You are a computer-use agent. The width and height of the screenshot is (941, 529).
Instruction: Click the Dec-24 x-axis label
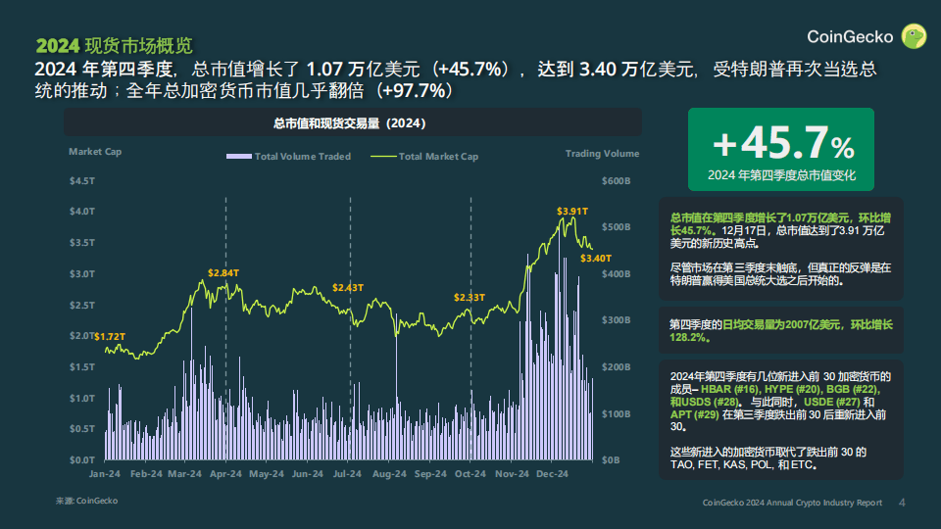552,474
